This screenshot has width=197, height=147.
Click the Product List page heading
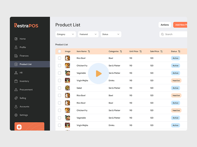(x=68, y=25)
